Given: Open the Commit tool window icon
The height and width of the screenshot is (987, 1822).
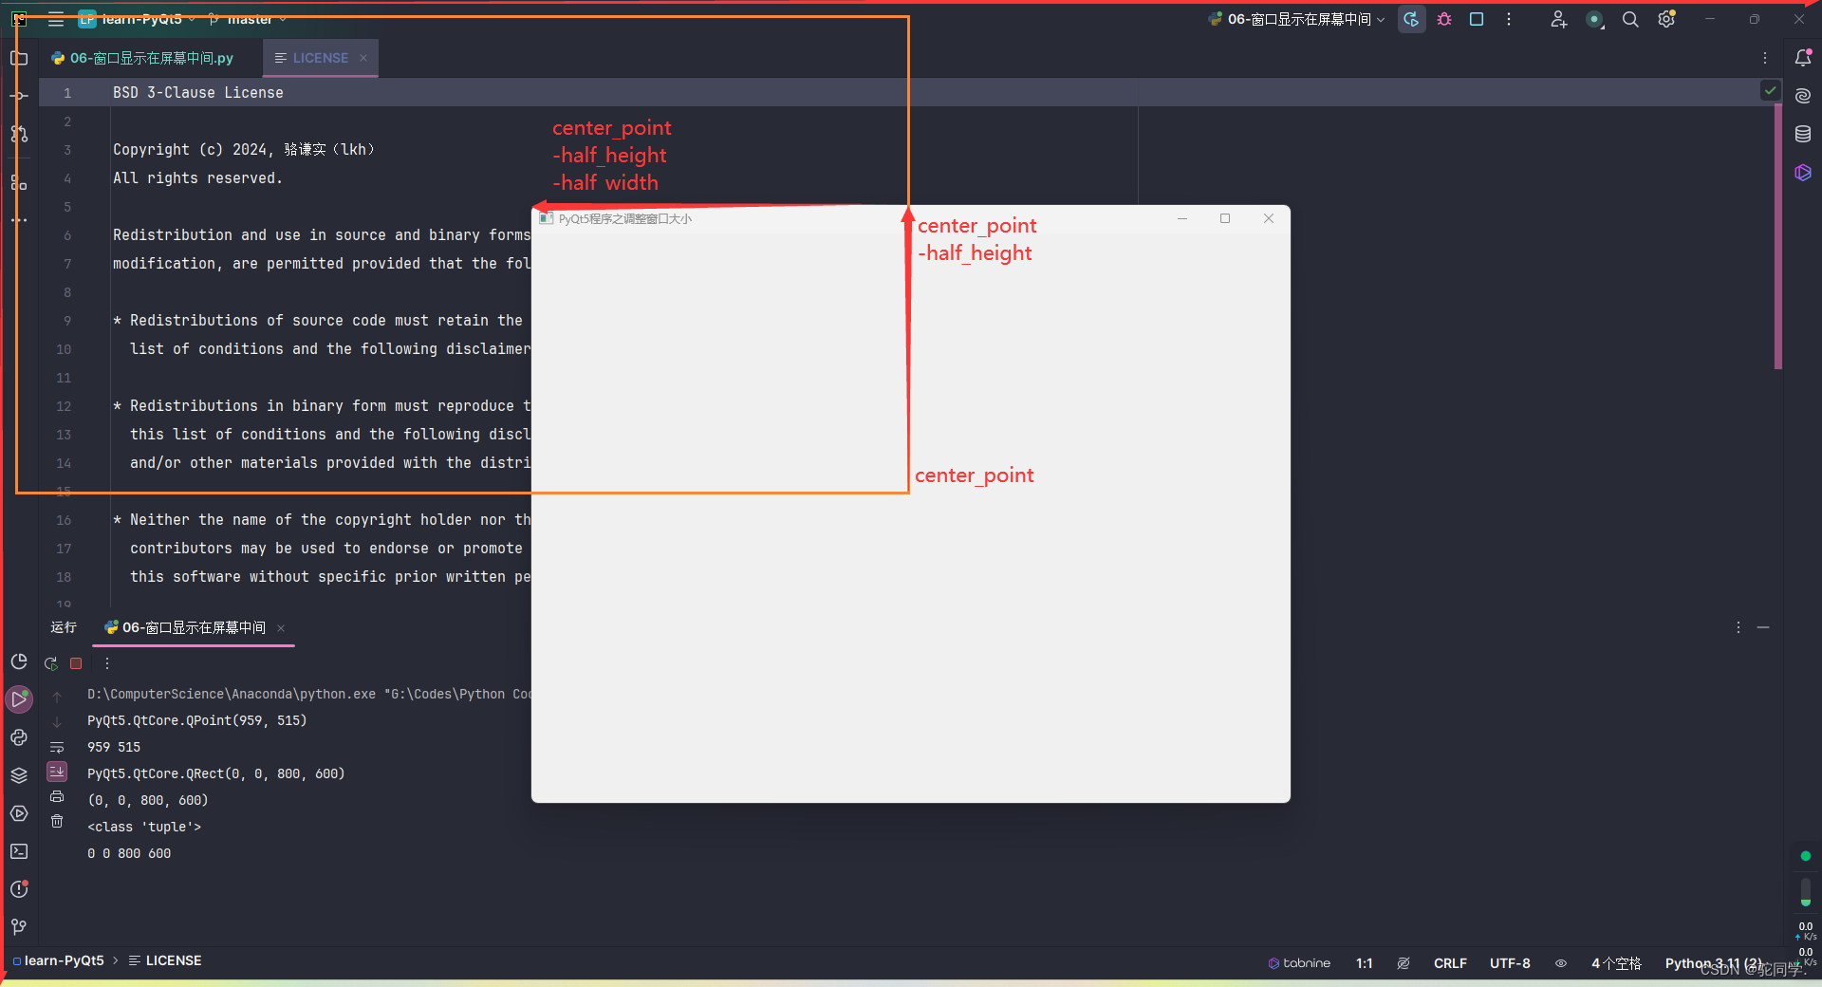Looking at the screenshot, I should tap(19, 96).
